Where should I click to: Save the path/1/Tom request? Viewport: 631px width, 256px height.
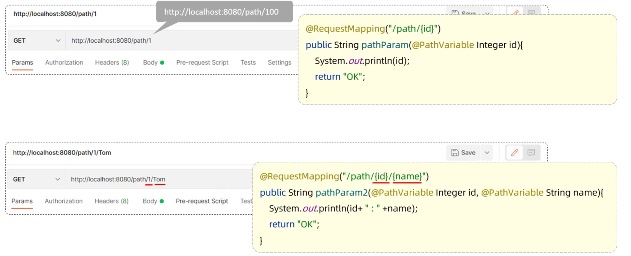[463, 152]
